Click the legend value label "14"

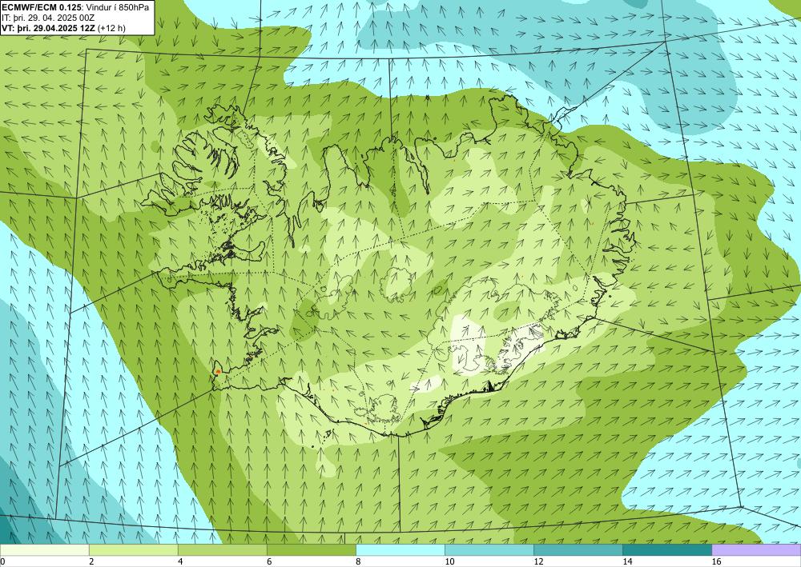[x=627, y=561]
